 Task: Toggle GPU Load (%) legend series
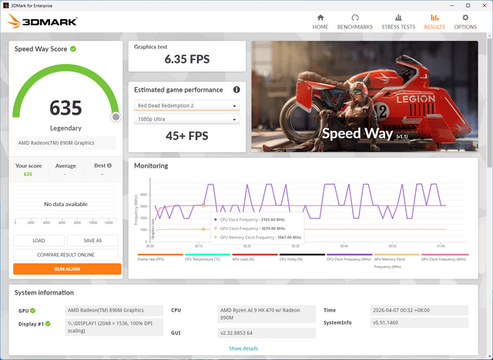[x=255, y=257]
